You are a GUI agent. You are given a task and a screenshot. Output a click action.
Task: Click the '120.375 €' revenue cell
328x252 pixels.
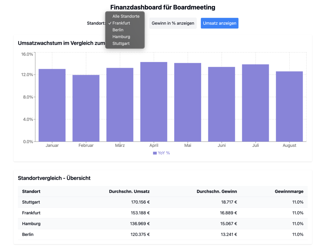[x=140, y=234]
